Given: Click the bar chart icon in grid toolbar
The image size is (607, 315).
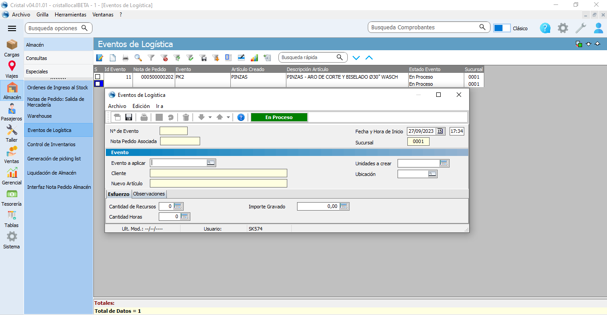Looking at the screenshot, I should tap(254, 58).
